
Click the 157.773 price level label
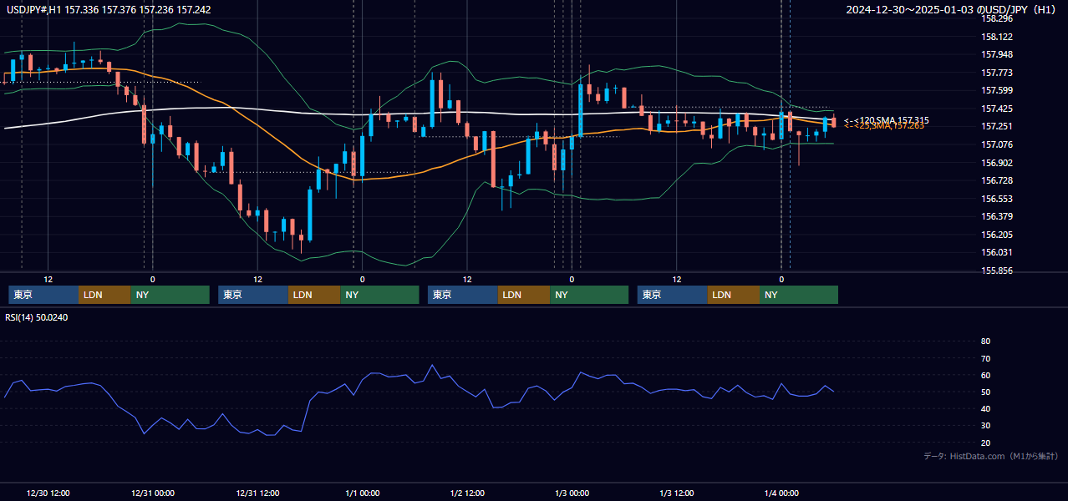click(x=997, y=73)
